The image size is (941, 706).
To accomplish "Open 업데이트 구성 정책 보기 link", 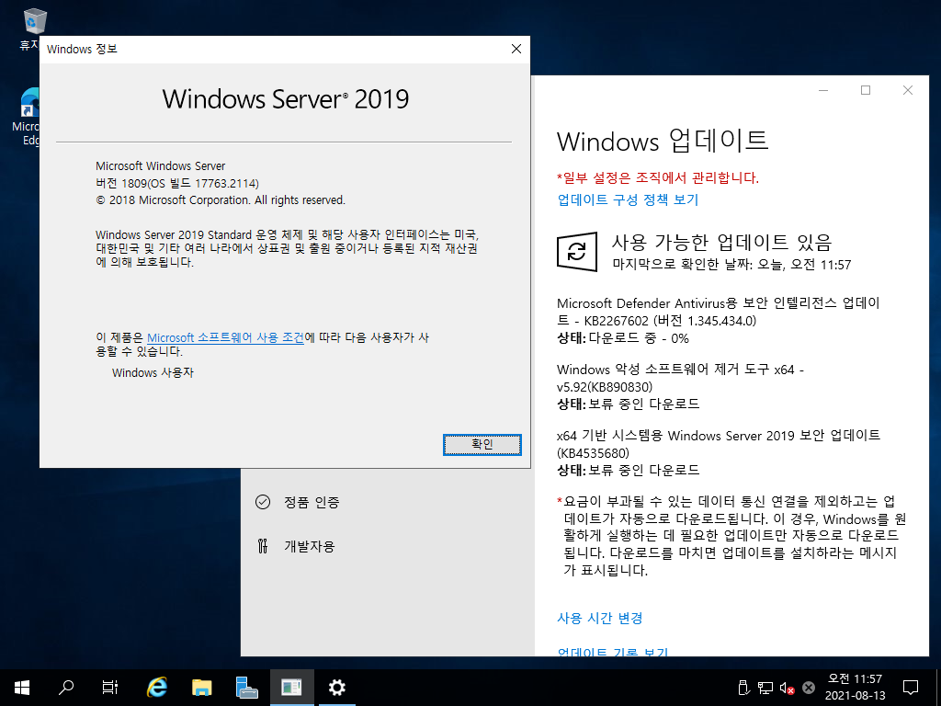I will (628, 199).
